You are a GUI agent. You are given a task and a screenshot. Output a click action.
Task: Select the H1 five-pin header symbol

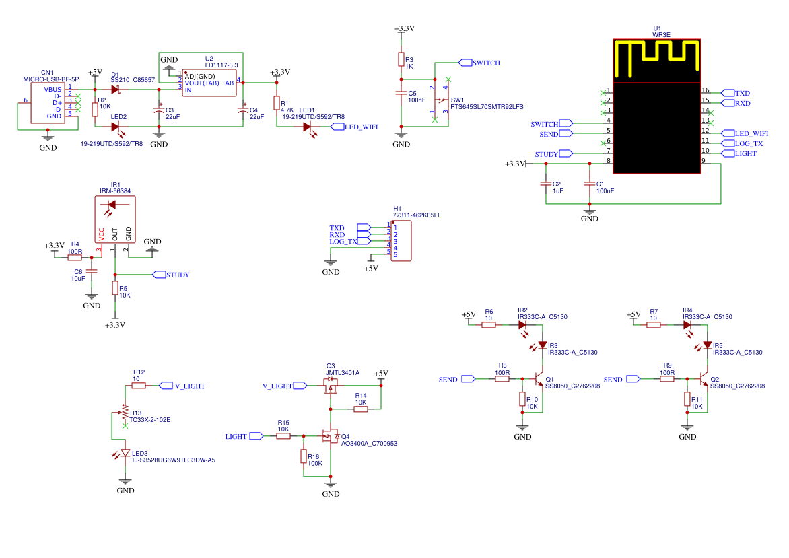[x=401, y=241]
